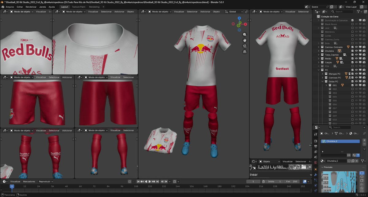Hide Calção collection with eye icon
Screen dimensions: 368x197
[x=356, y=62]
